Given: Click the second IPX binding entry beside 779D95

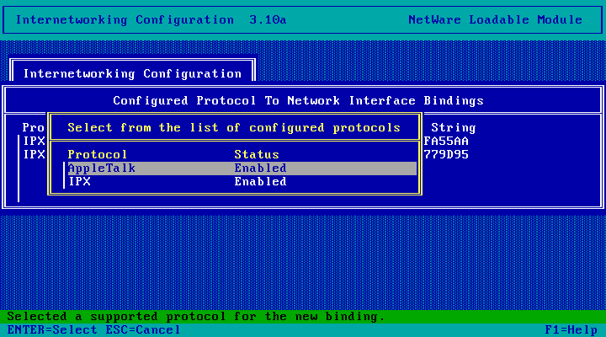Looking at the screenshot, I should (x=34, y=155).
